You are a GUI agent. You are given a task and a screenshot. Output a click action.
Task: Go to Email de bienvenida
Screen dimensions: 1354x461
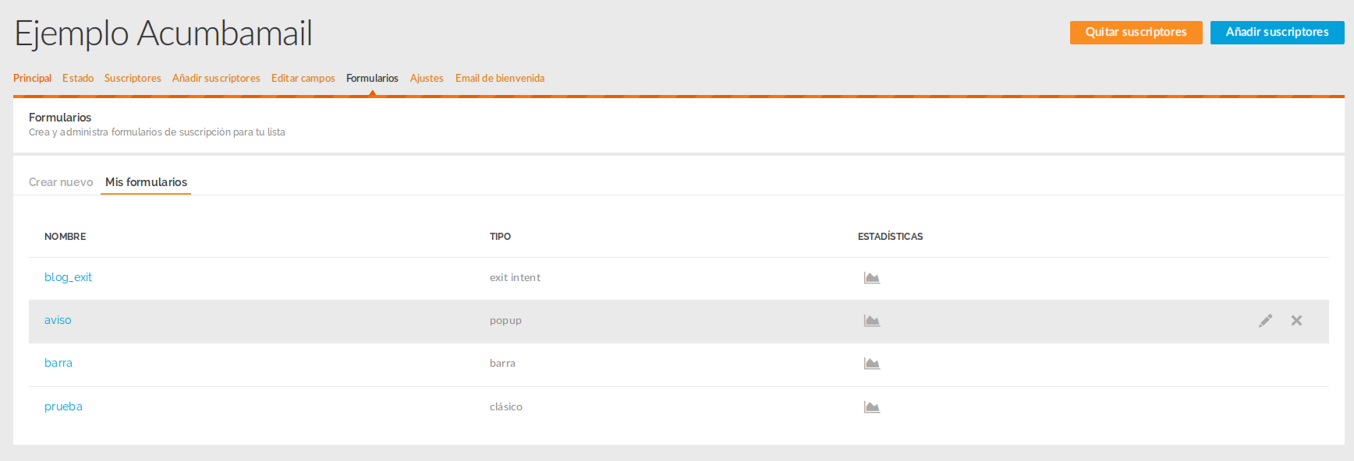[x=500, y=79]
